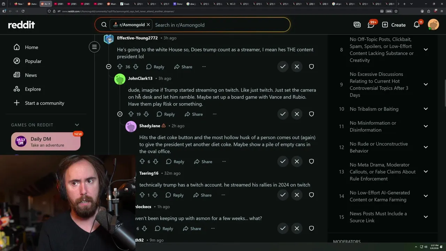Open mod shield on Effective-Young2772's comment
This screenshot has width=446, height=251.
pyautogui.click(x=312, y=67)
